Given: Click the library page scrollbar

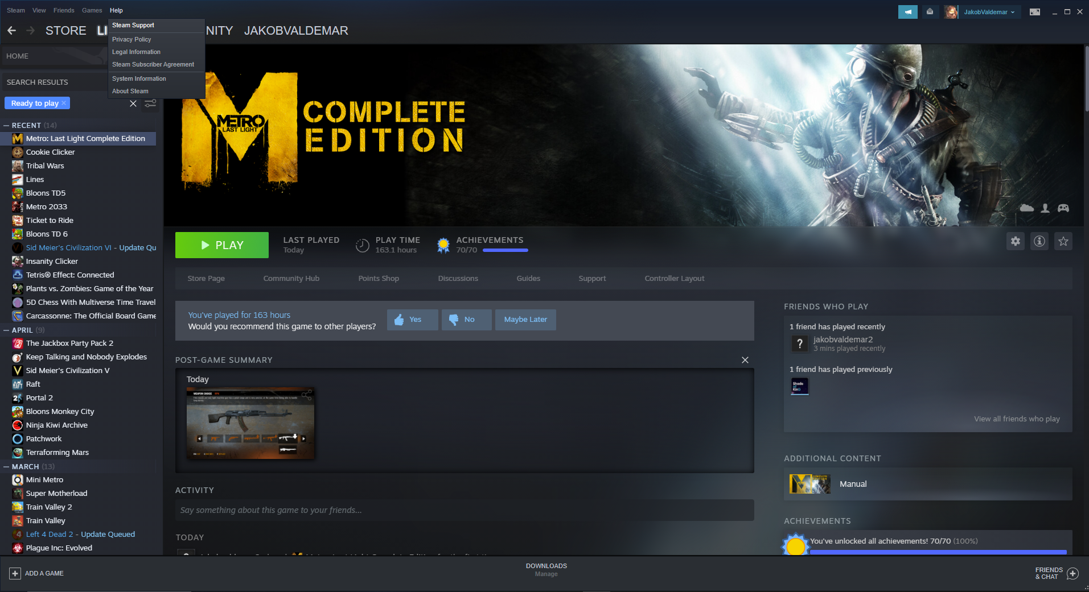Looking at the screenshot, I should 1086,78.
